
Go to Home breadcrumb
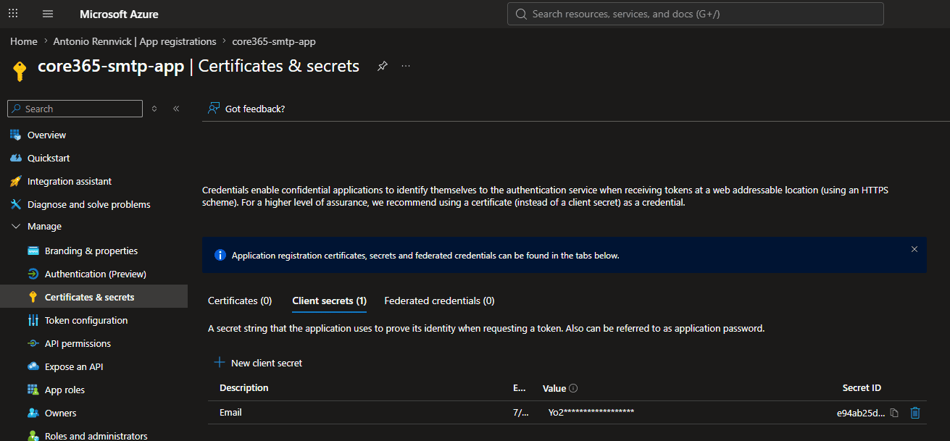pyautogui.click(x=24, y=41)
